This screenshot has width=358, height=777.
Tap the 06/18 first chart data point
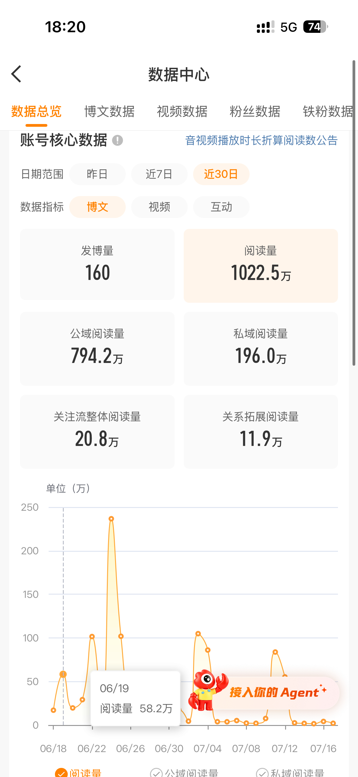click(53, 710)
